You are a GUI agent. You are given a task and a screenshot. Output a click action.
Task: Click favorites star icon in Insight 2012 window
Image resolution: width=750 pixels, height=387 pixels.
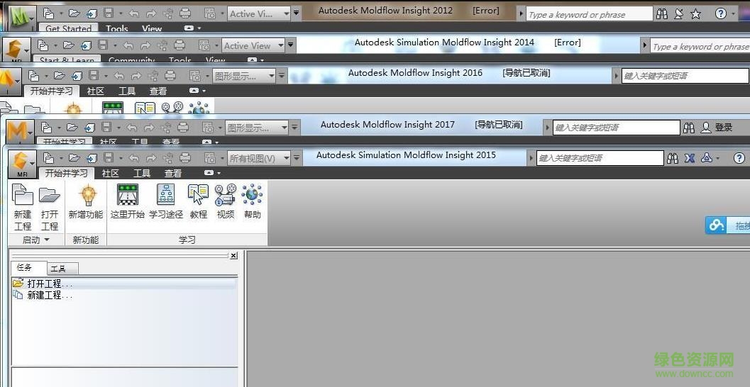coord(696,14)
